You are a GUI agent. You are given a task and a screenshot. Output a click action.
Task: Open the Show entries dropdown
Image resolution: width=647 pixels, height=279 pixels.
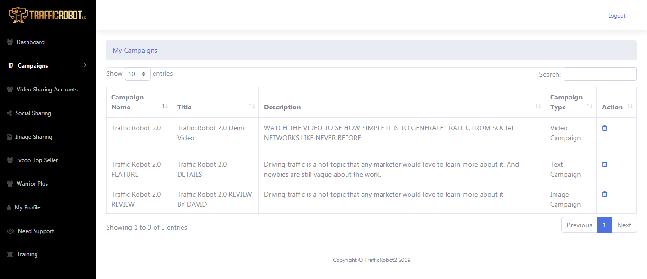(137, 74)
